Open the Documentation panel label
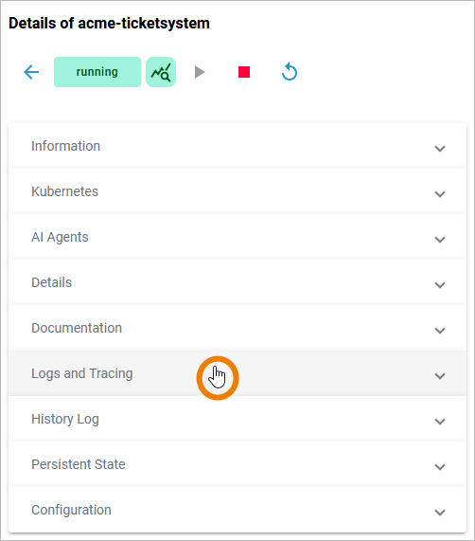The height and width of the screenshot is (541, 475). [77, 328]
